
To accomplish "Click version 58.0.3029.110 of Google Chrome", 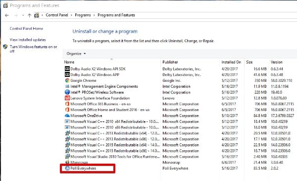I will [281, 80].
